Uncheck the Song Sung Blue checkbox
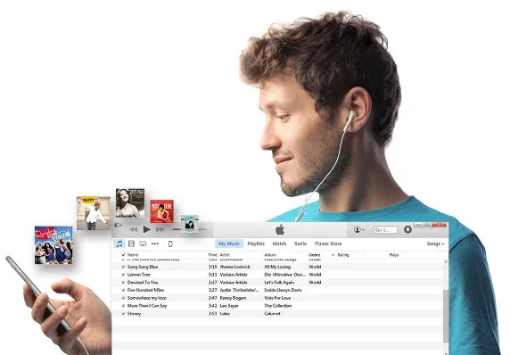The height and width of the screenshot is (355, 510). click(x=123, y=267)
